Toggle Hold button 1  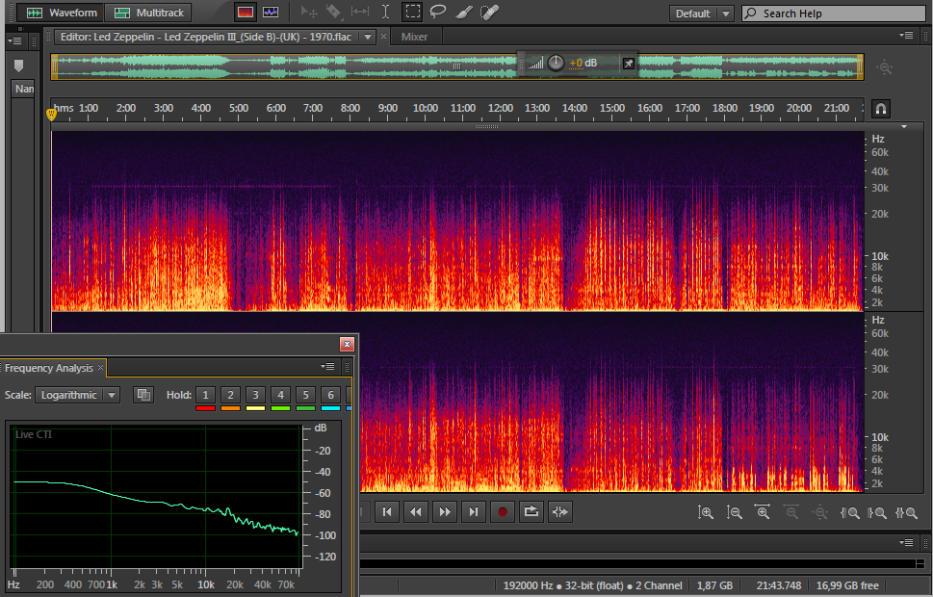point(205,395)
